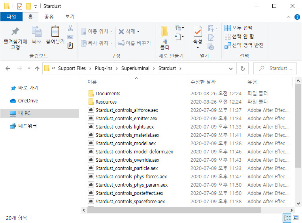302x223 pixels.
Task: Click the Stardust search box
Action: tap(275, 68)
